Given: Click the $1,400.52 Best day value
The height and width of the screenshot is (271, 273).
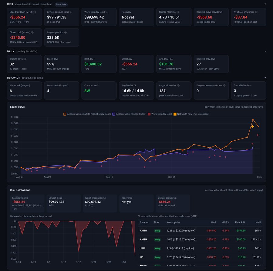Looking at the screenshot, I should click(x=93, y=64).
